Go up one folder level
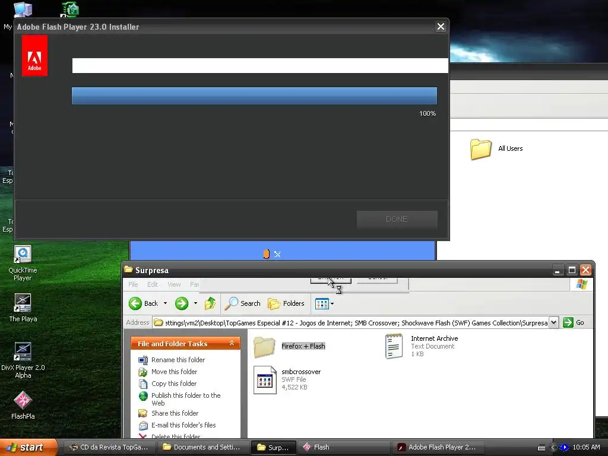608x456 pixels. click(x=210, y=303)
